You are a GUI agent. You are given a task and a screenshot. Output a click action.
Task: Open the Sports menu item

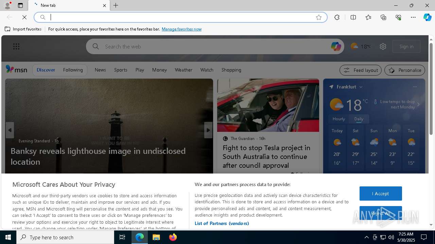(121, 70)
